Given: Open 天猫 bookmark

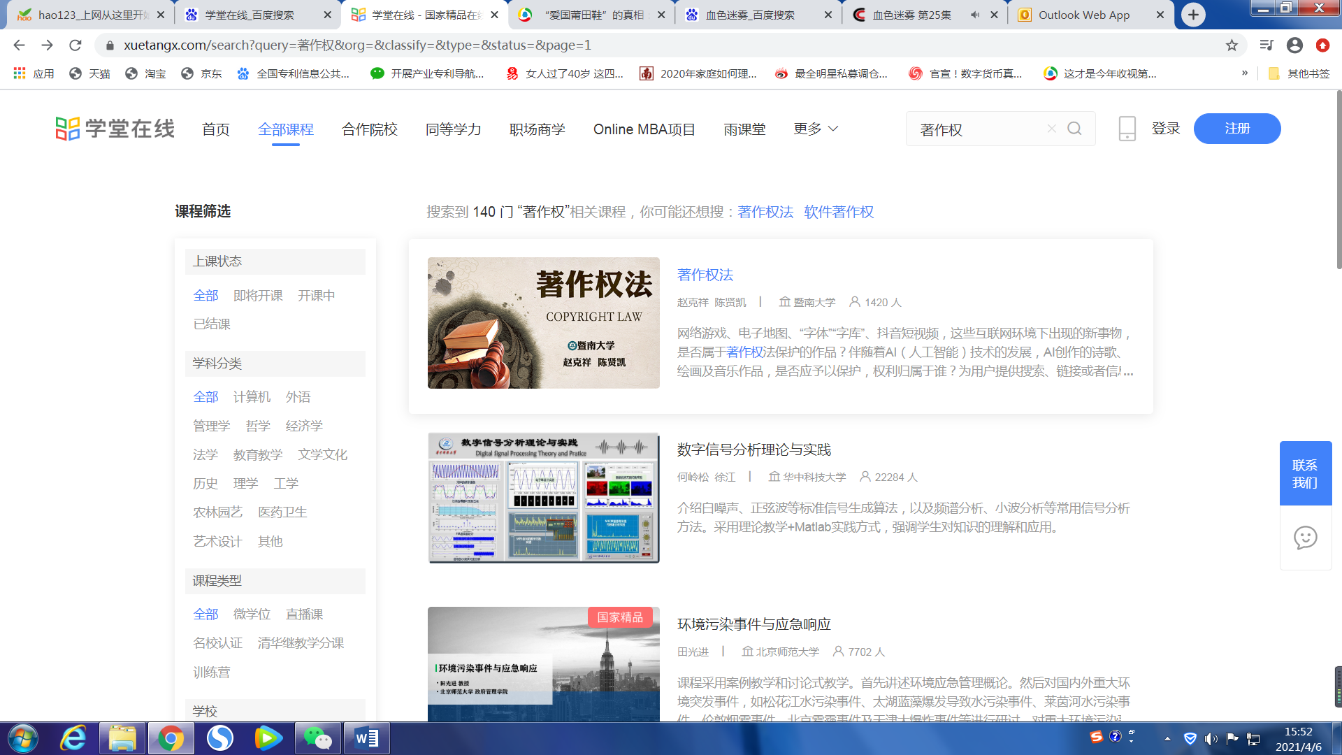Looking at the screenshot, I should [x=89, y=73].
